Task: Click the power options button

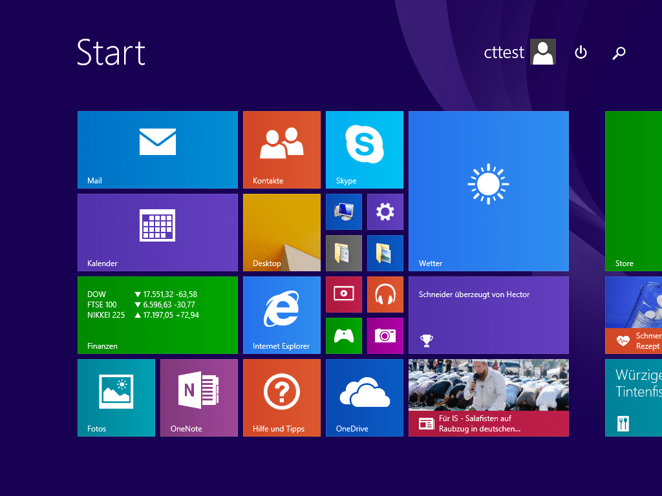Action: (581, 52)
